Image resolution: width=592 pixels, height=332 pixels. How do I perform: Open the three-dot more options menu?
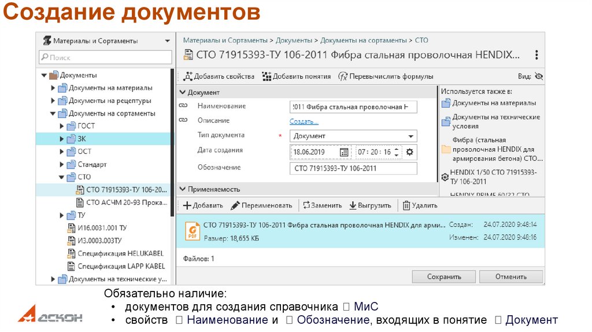536,55
